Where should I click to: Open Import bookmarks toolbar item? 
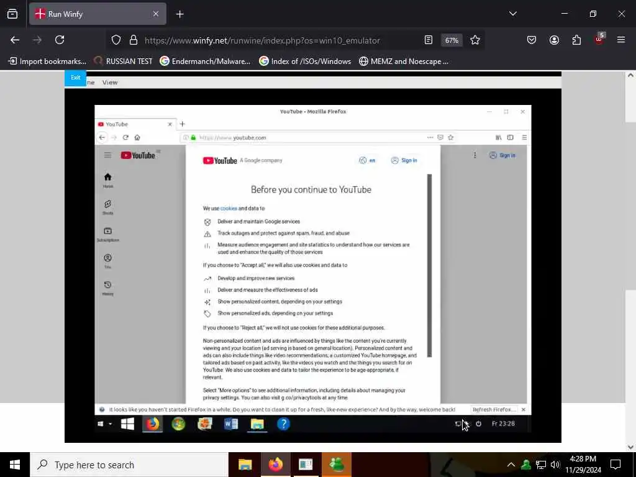(x=47, y=61)
